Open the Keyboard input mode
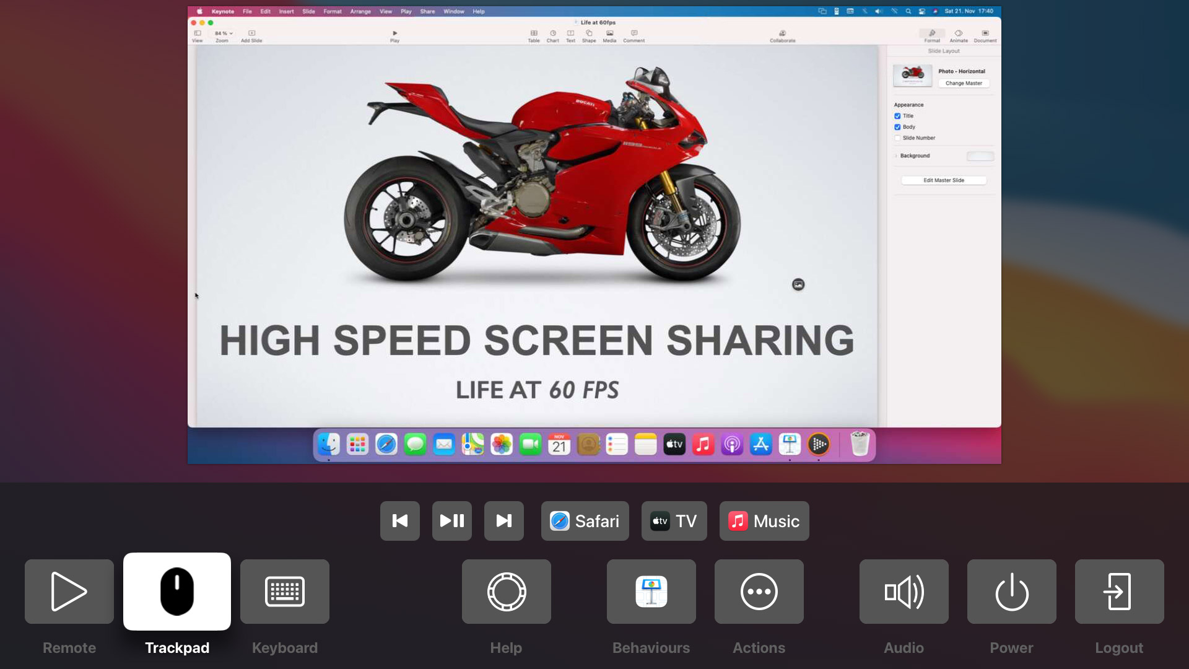 point(285,591)
